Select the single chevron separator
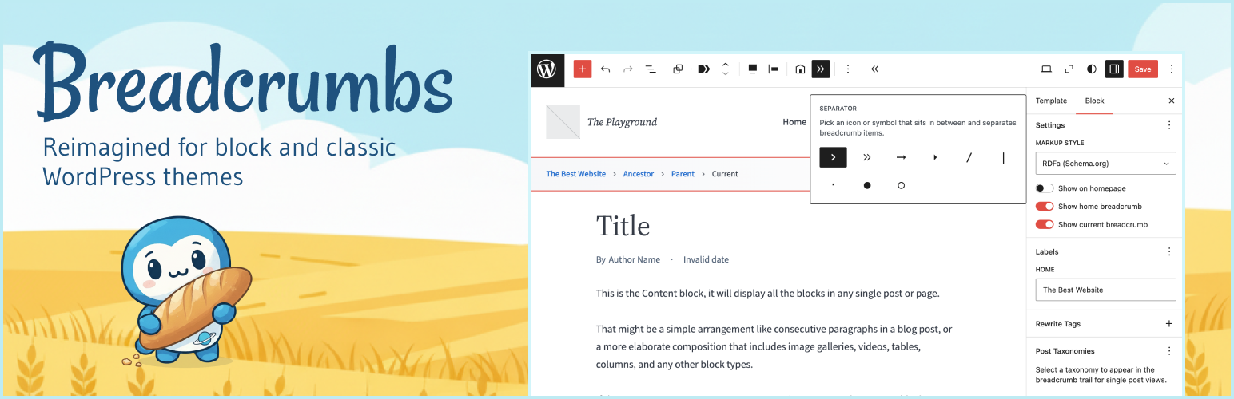This screenshot has width=1234, height=399. click(x=833, y=157)
